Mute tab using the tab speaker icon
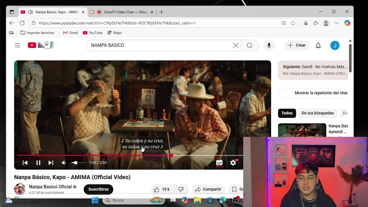Image resolution: width=368 pixels, height=207 pixels. click(30, 12)
